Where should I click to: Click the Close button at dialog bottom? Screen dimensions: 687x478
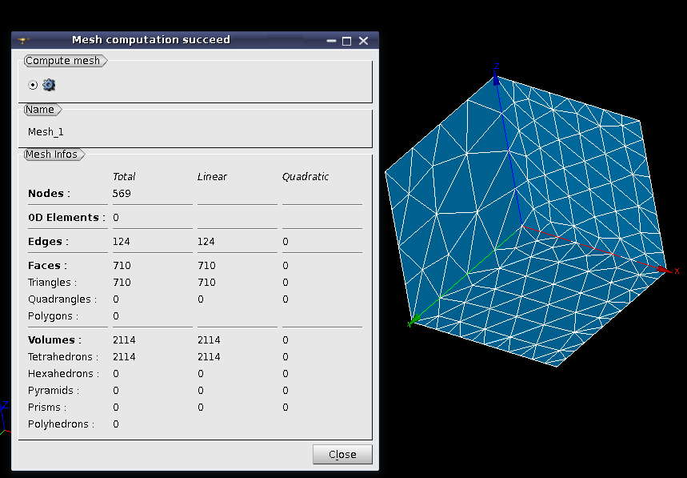tap(342, 454)
